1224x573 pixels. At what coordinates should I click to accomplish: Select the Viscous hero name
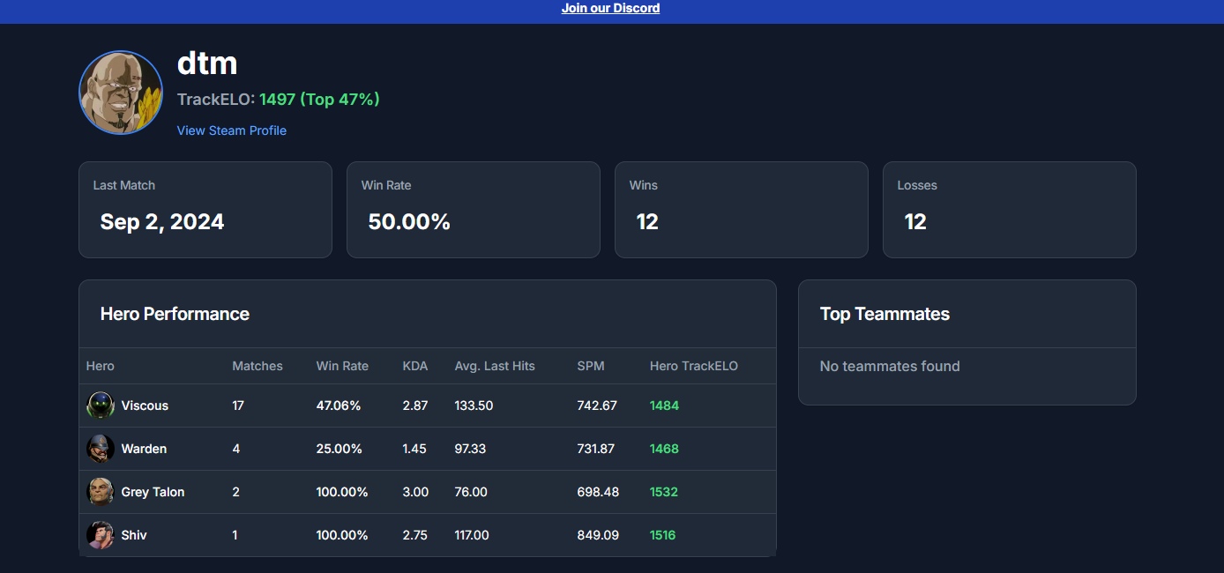pos(145,406)
